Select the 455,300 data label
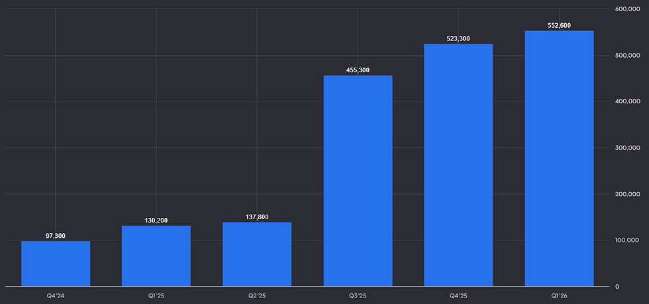The width and height of the screenshot is (649, 304). click(358, 70)
